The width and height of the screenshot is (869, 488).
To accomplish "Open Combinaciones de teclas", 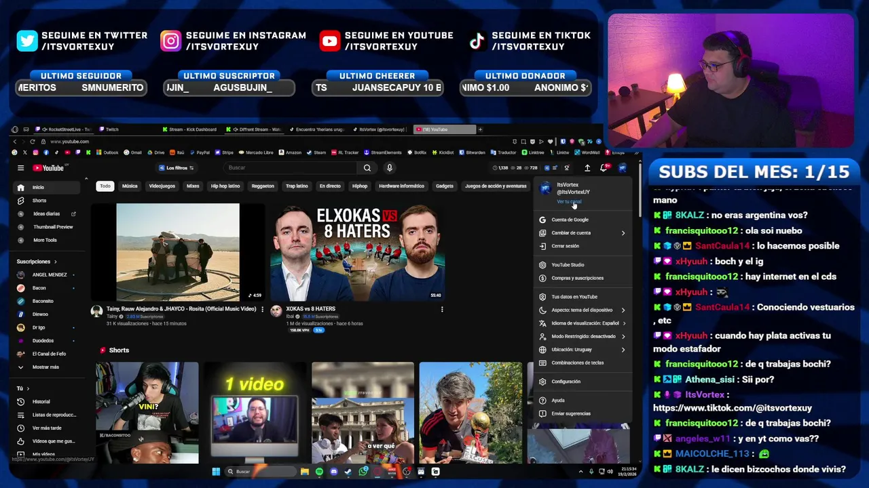I will point(583,363).
